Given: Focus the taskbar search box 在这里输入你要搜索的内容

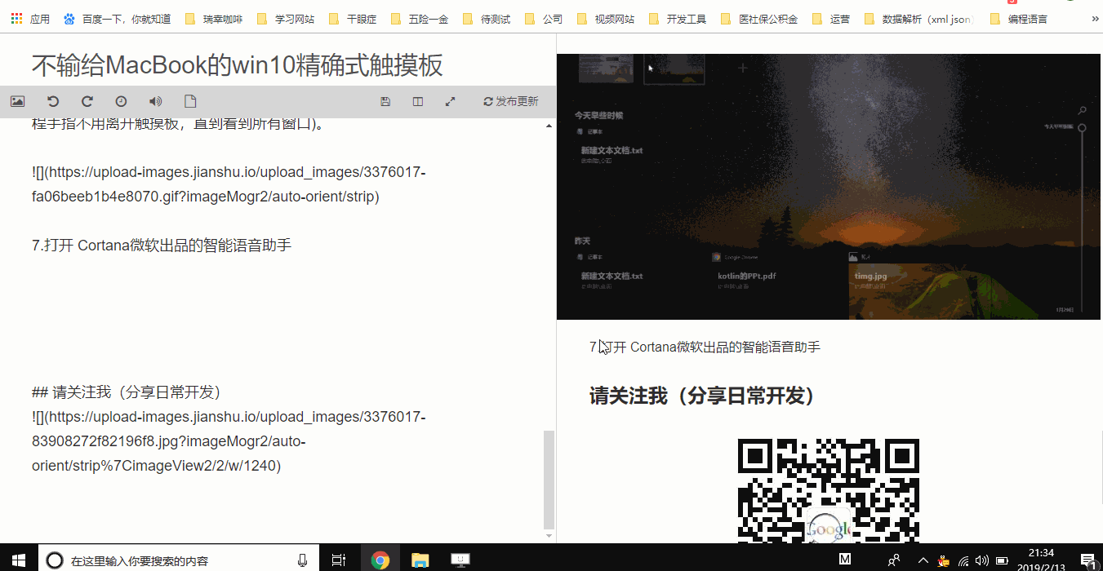Looking at the screenshot, I should pyautogui.click(x=180, y=560).
